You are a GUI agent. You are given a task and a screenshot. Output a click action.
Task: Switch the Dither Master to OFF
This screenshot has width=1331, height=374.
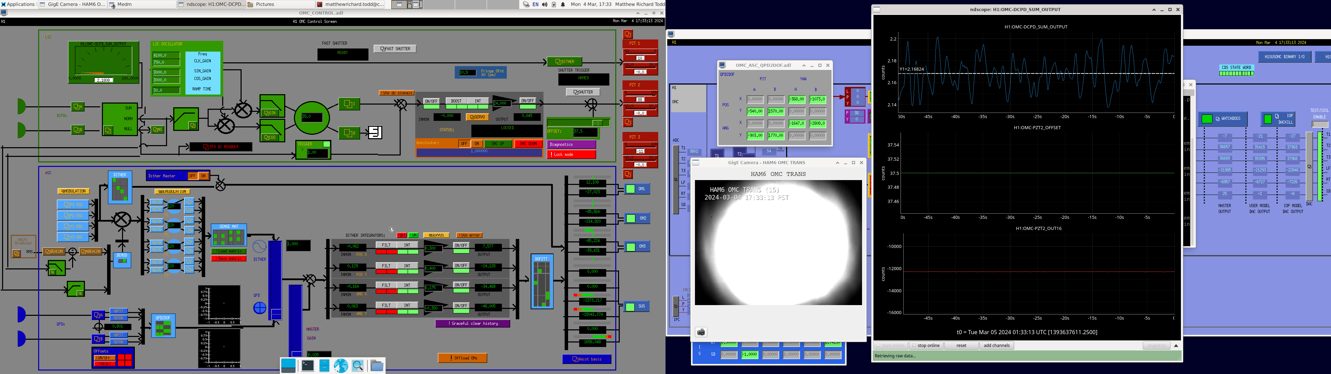(x=192, y=176)
